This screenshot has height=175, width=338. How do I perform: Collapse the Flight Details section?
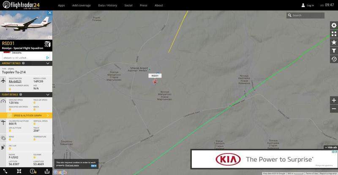[x=48, y=95]
